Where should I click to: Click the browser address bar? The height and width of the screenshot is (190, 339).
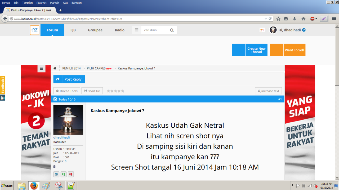[x=138, y=19]
